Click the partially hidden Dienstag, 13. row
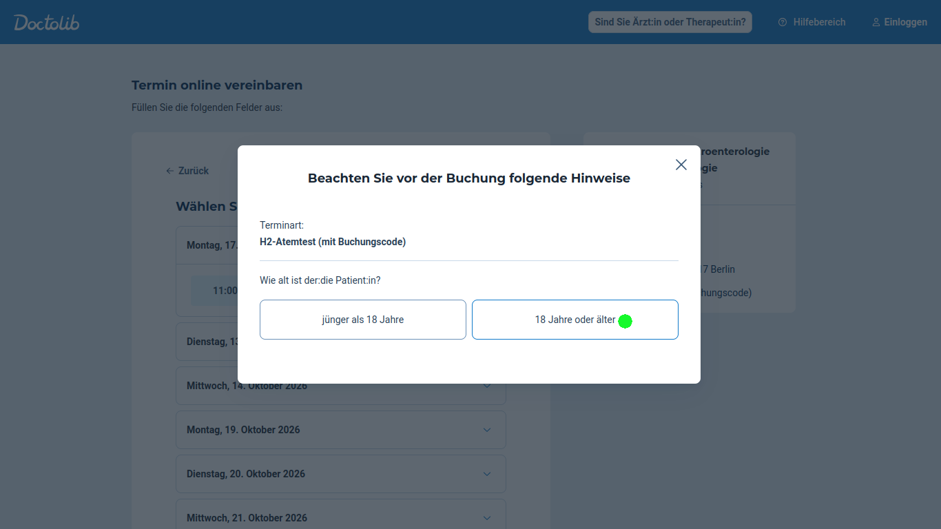This screenshot has width=941, height=529. pos(207,342)
